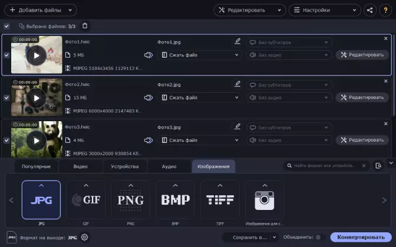Screen dimensions: 396x247
Task: Click pencil icon to rename Фото3.jpg
Action: [237, 126]
